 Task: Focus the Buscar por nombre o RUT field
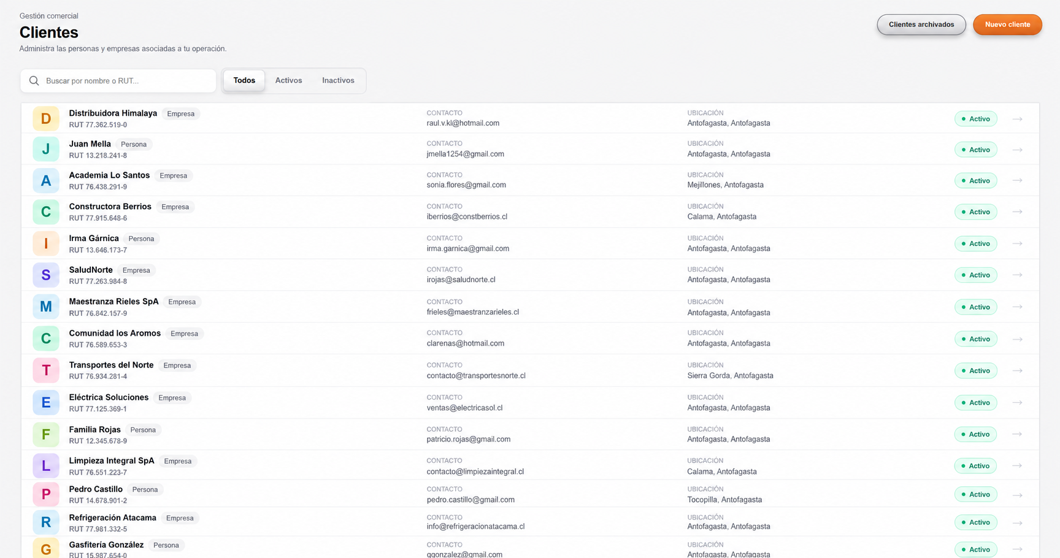[x=118, y=81]
